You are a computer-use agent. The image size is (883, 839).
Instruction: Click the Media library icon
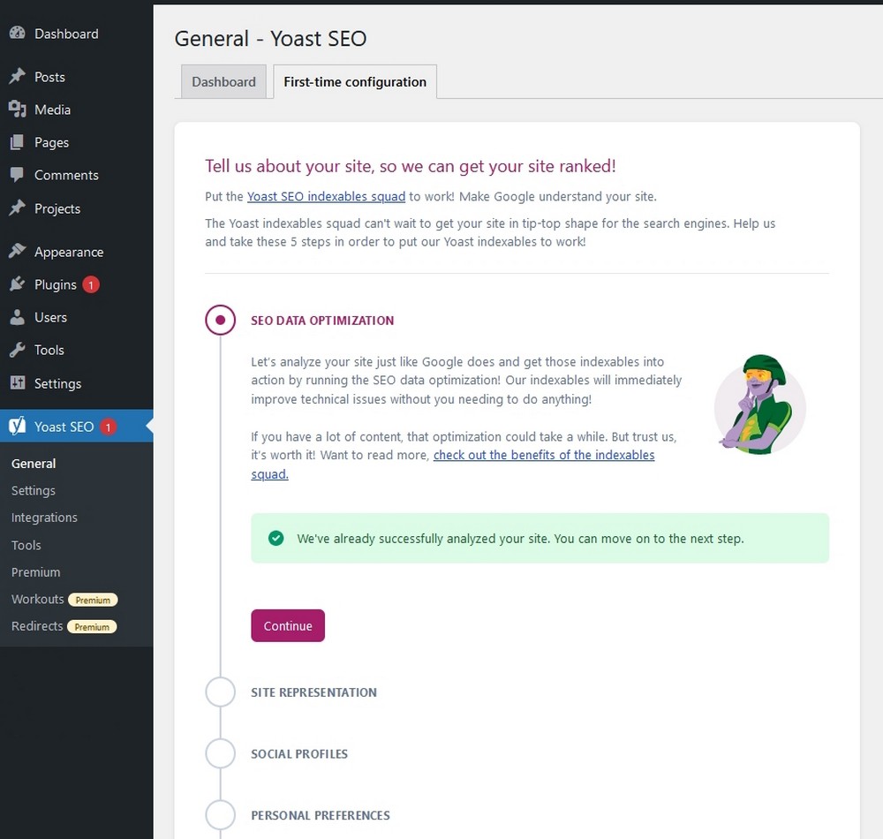pyautogui.click(x=17, y=110)
